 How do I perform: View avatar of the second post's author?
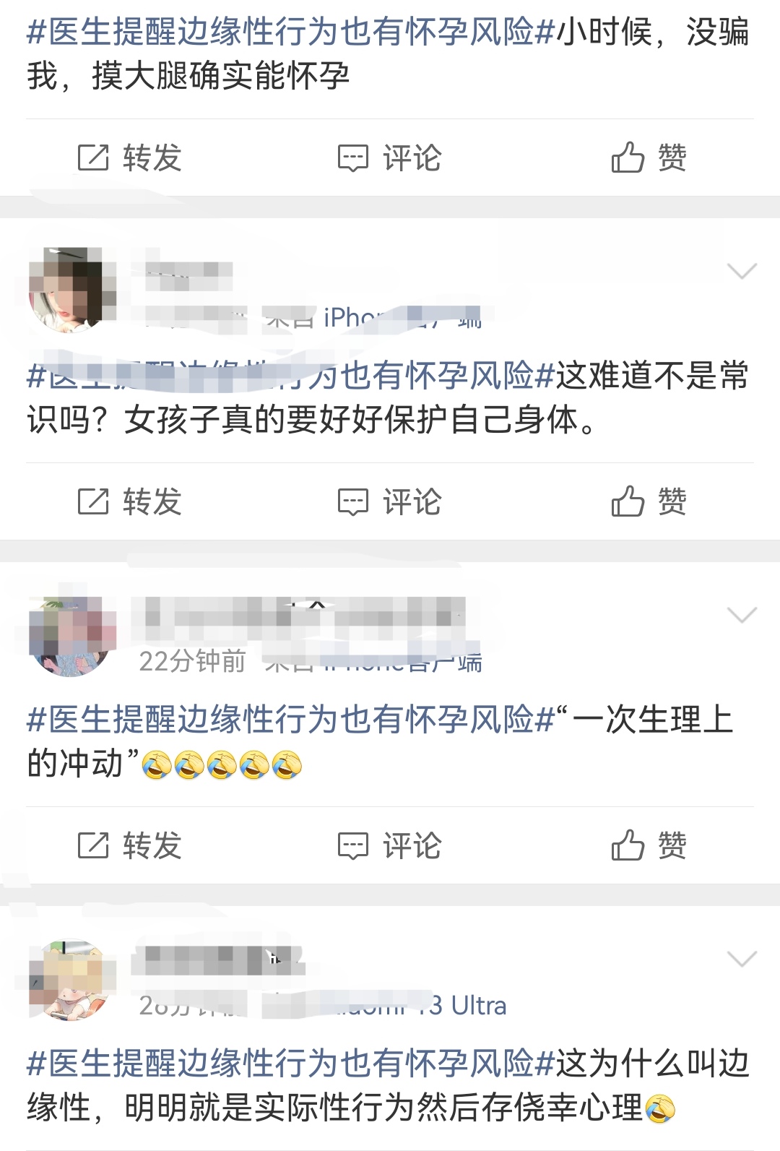pos(72,289)
